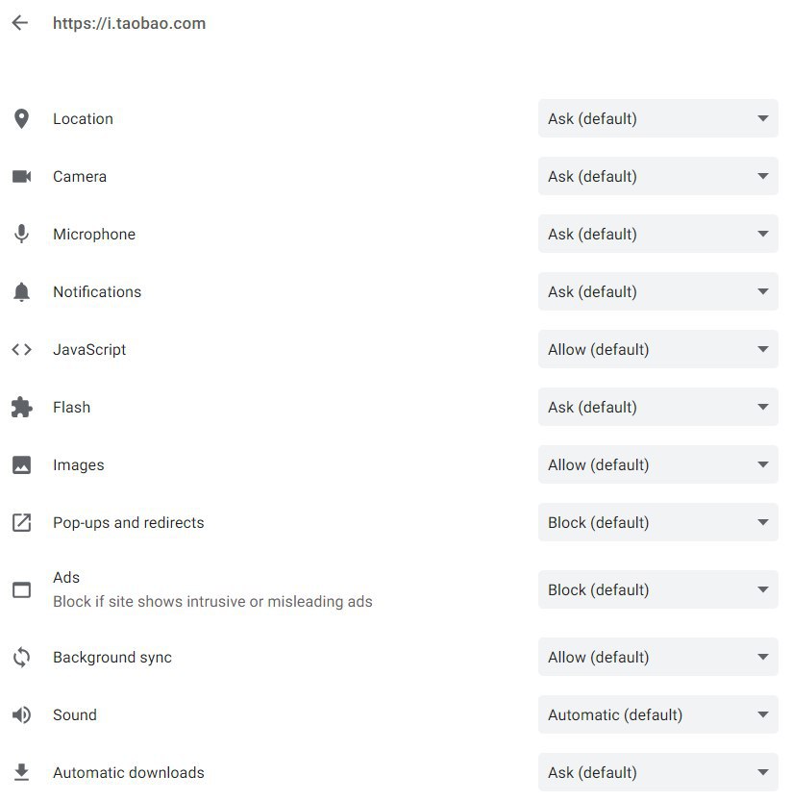
Task: Expand the Sound Automatic (default) dropdown
Action: (x=657, y=714)
